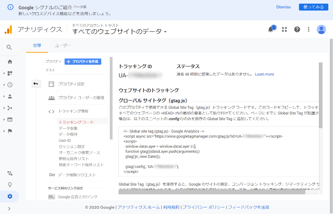Click the user account avatar
Image resolution: width=333 pixels, height=214 pixels.
(x=321, y=30)
